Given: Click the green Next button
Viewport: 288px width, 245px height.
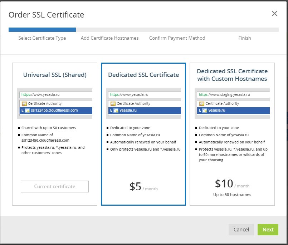Looking at the screenshot, I should point(268,230).
